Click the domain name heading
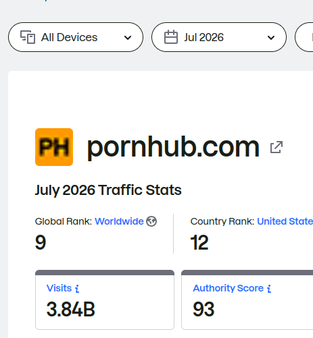This screenshot has width=313, height=338. click(173, 148)
